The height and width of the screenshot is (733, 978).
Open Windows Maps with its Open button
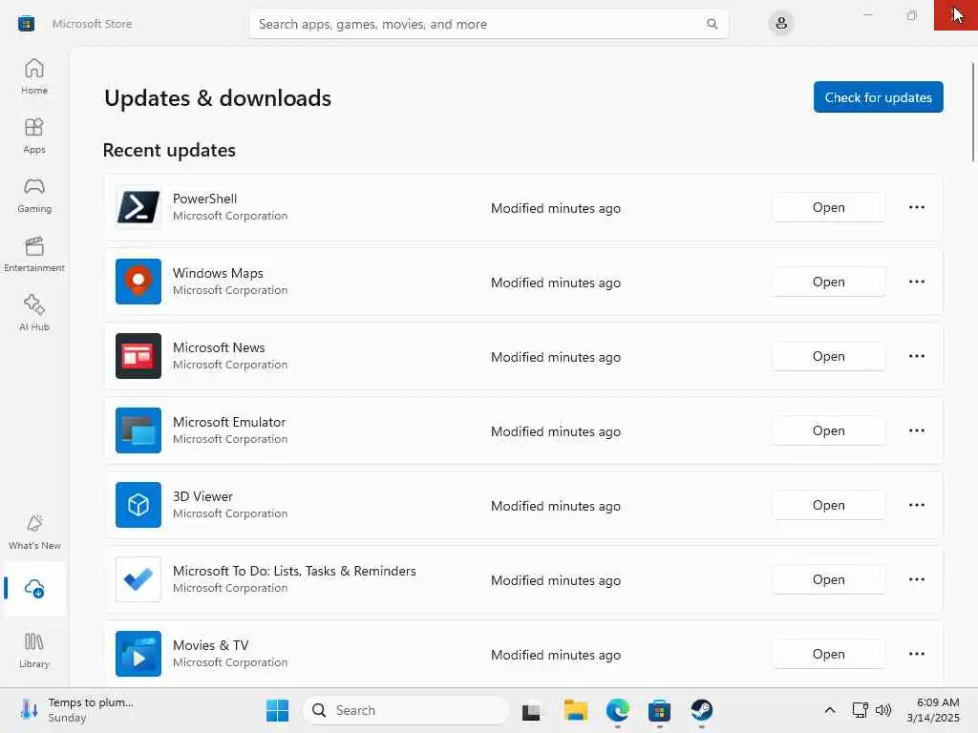[829, 282]
